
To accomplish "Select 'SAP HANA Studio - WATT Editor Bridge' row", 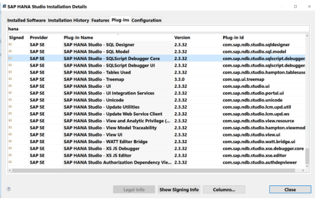I will pyautogui.click(x=157, y=141).
